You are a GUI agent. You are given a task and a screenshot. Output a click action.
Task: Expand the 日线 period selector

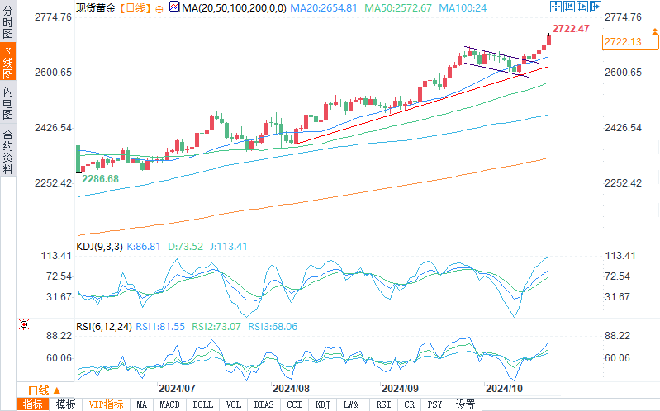[x=45, y=390]
